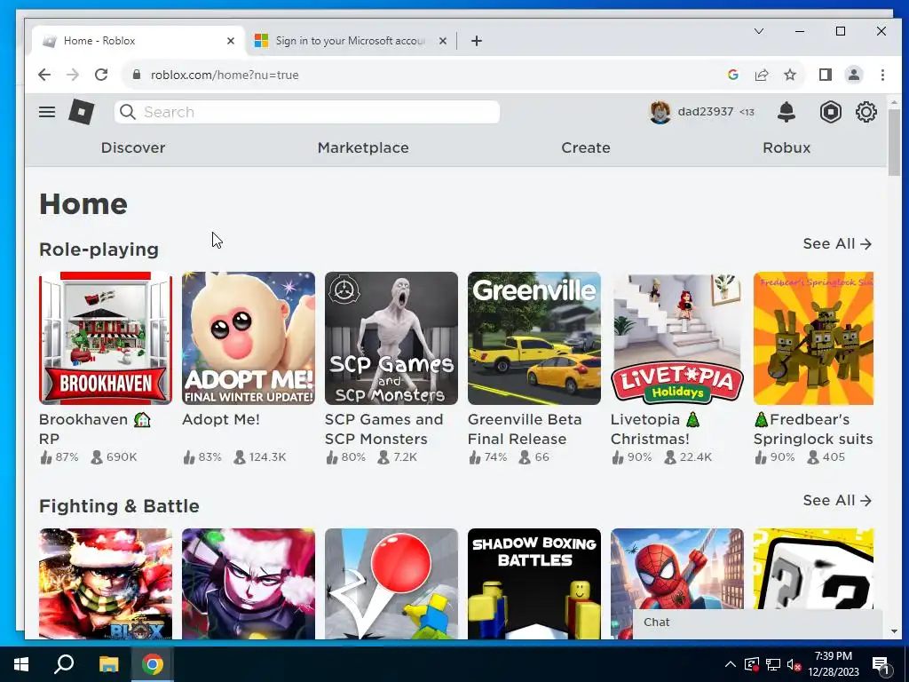Open the Robux nav link
The image size is (909, 682).
click(786, 148)
